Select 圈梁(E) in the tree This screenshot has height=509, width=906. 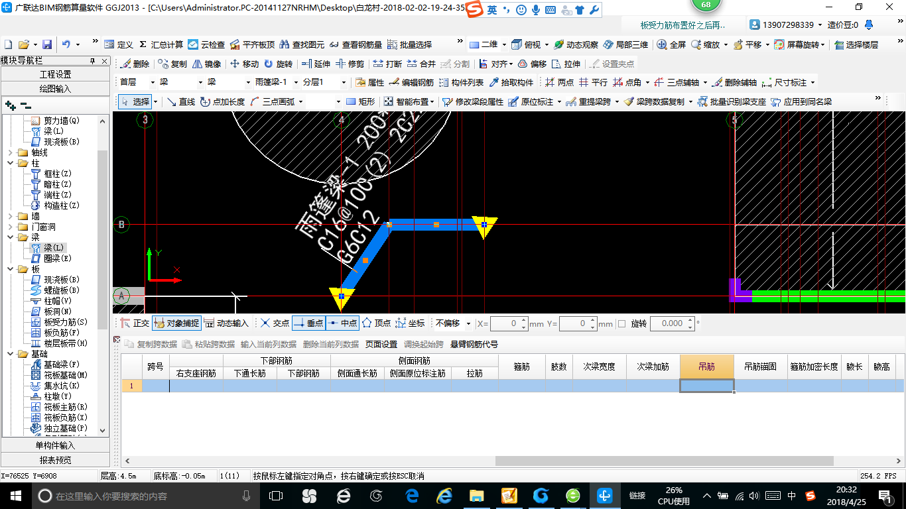57,258
